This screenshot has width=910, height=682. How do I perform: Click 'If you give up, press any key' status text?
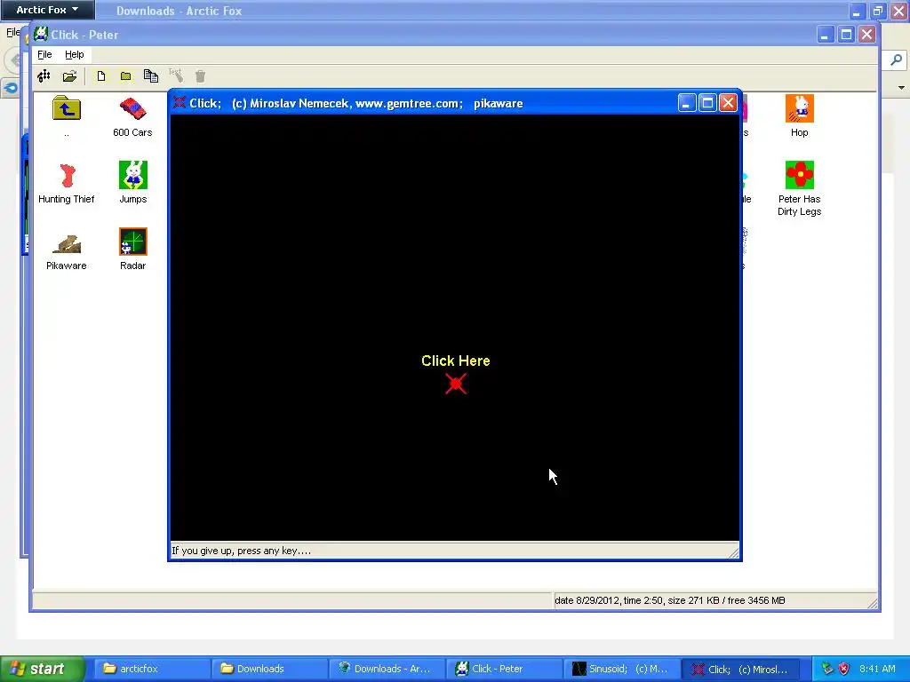click(242, 551)
